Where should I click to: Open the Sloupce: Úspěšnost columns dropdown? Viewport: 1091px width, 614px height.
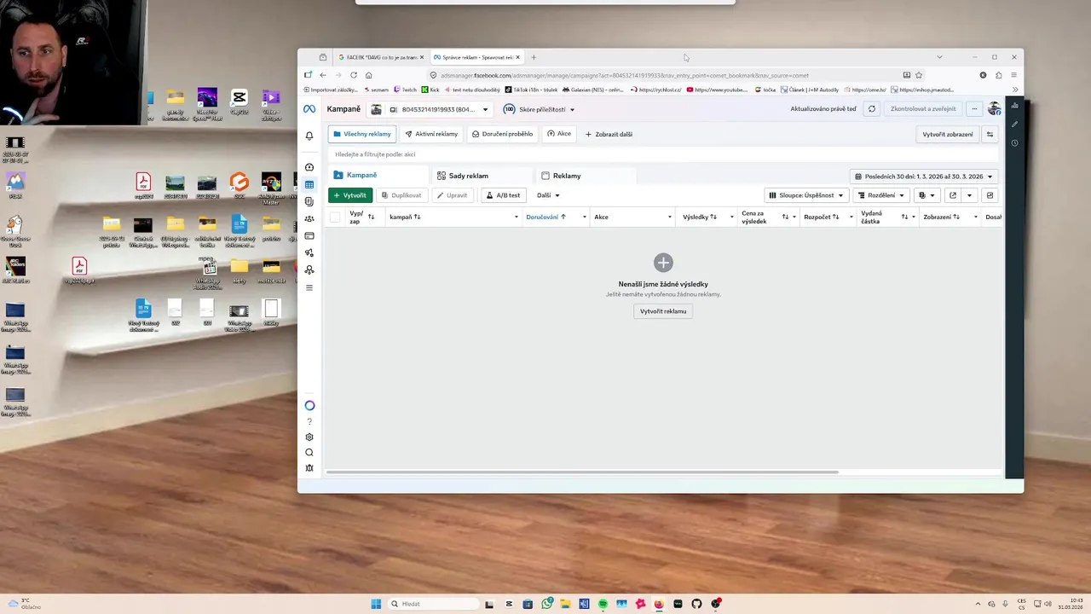click(x=806, y=195)
